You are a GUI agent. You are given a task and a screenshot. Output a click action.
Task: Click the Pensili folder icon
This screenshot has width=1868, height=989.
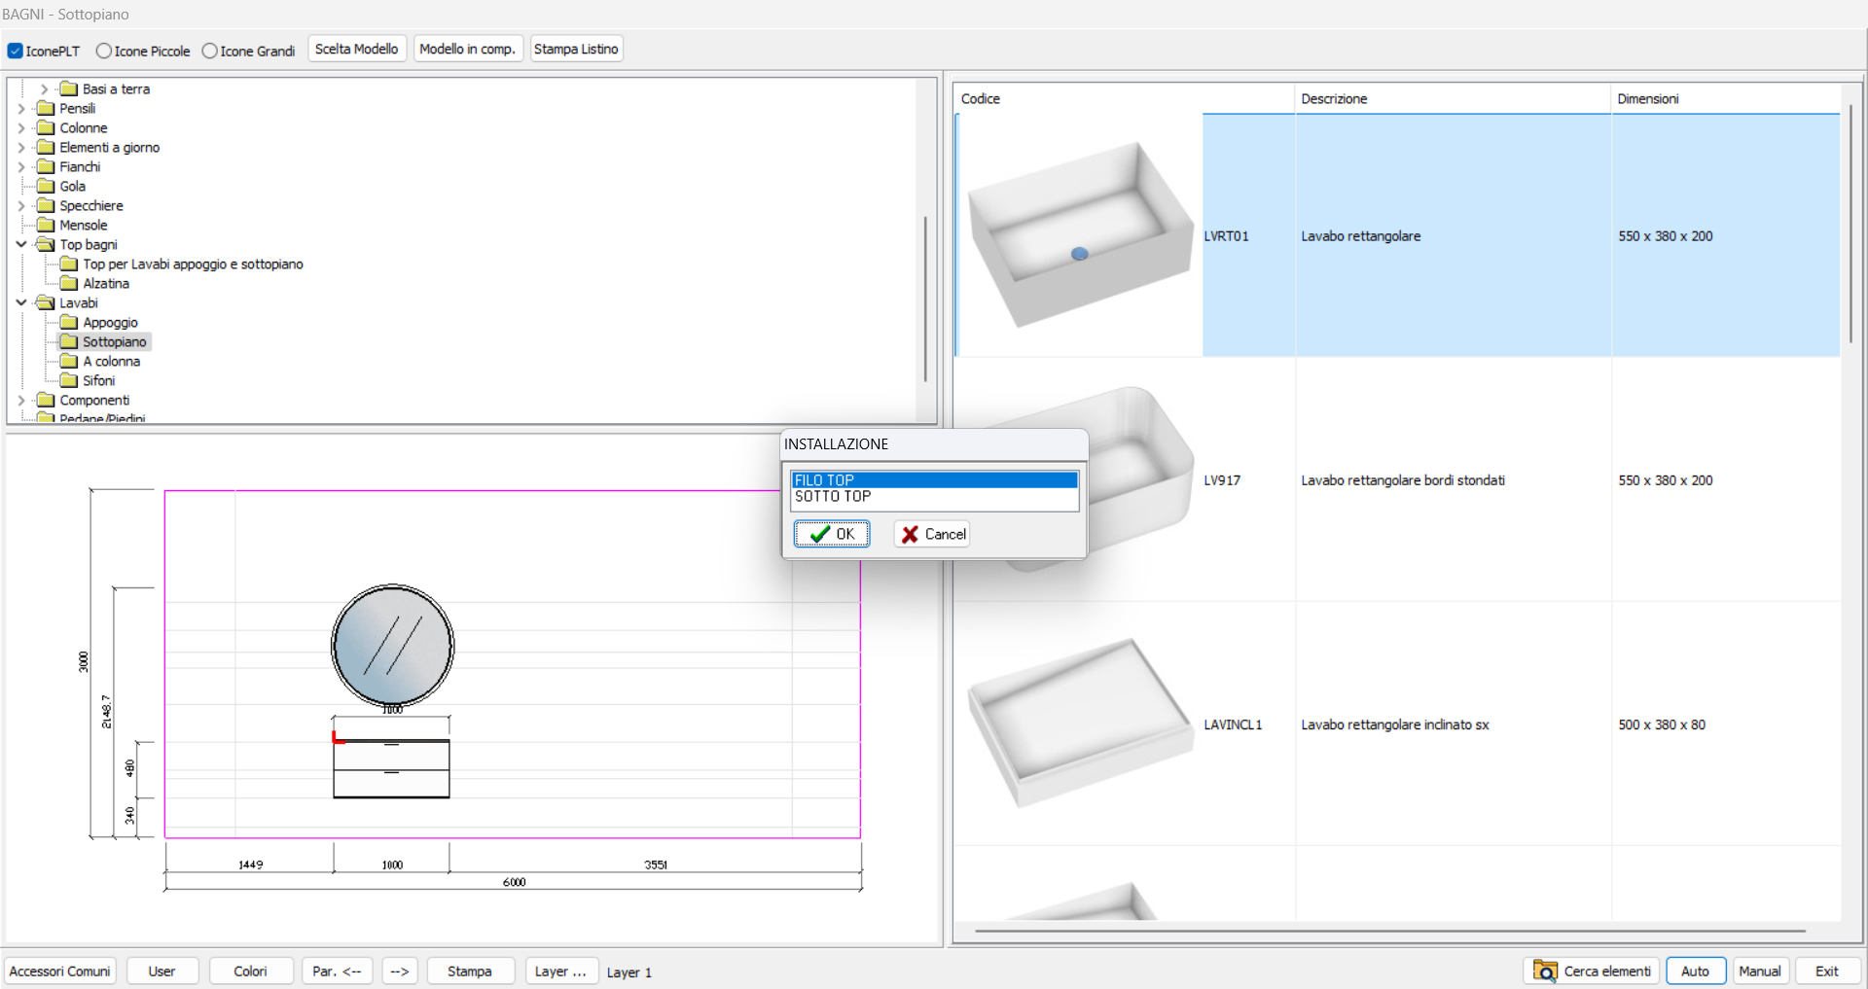tap(46, 108)
